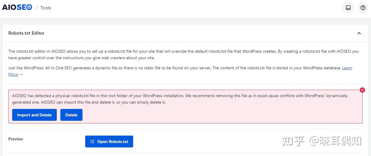Click the Preview row label
Viewport: 371px width, 156px height.
16,139
